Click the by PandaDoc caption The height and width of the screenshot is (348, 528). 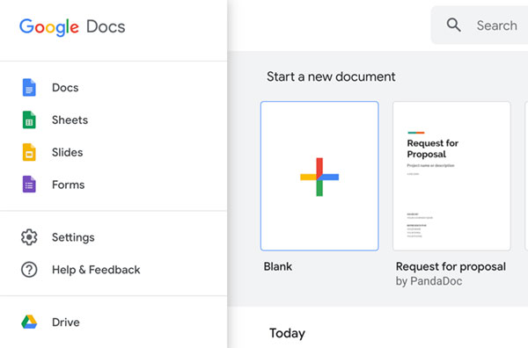(429, 281)
